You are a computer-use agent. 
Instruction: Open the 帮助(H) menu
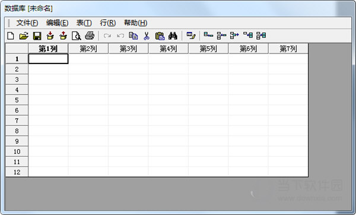point(135,23)
